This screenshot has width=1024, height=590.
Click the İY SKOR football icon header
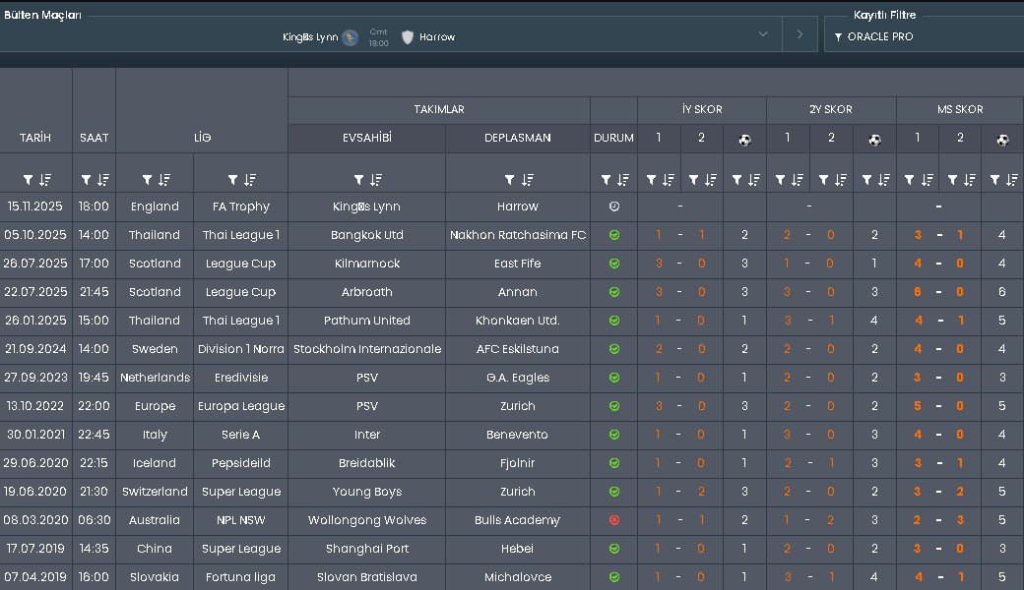click(x=744, y=140)
